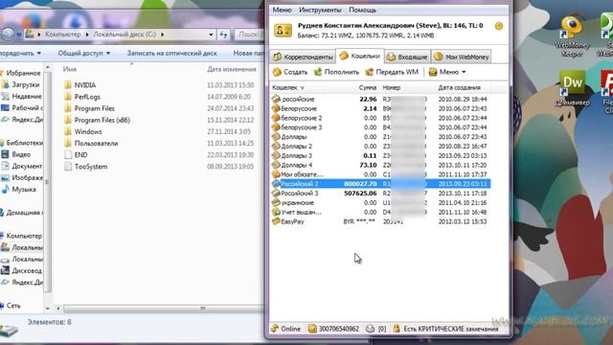The image size is (613, 345).
Task: Expand address bar history dropdown arrow in Explorer
Action: click(211, 34)
